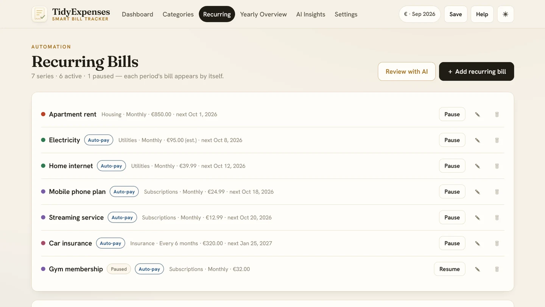Open the € · Sep 2026 period selector

coord(420,14)
